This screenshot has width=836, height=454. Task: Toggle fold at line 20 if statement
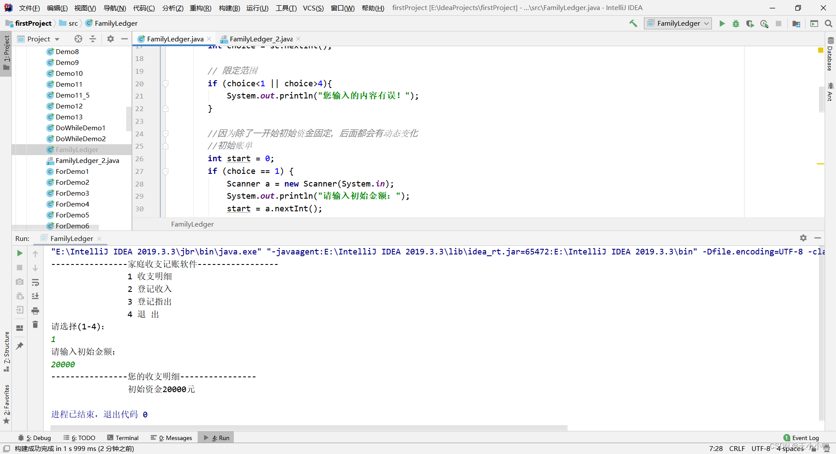coord(165,83)
